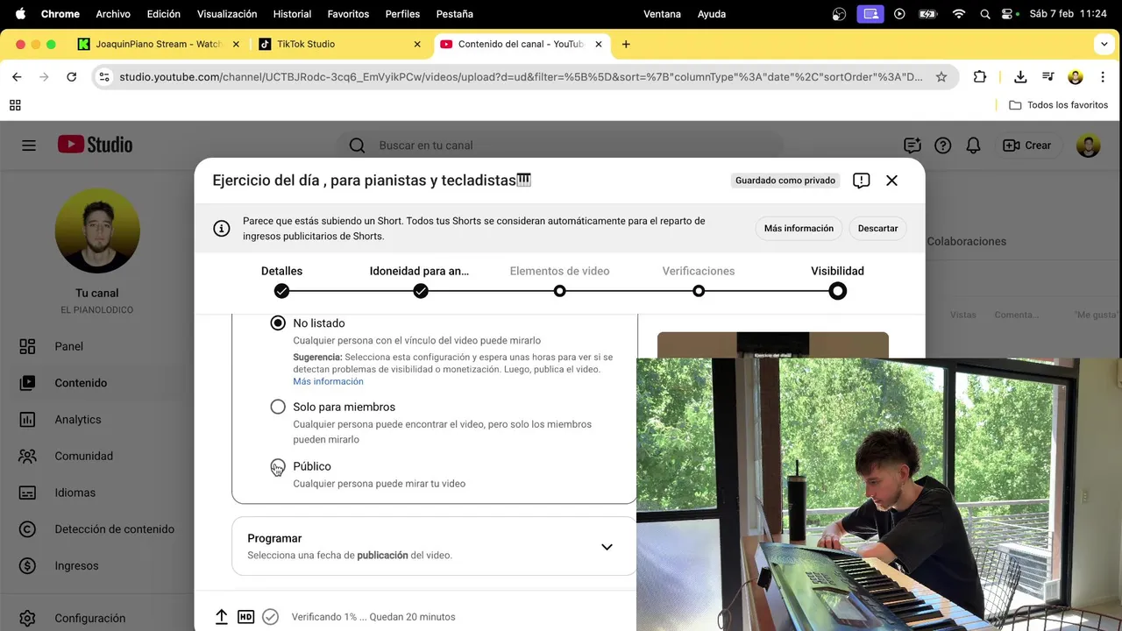This screenshot has height=631, width=1122.
Task: Click the Chrome three-dot menu
Action: tap(1103, 77)
